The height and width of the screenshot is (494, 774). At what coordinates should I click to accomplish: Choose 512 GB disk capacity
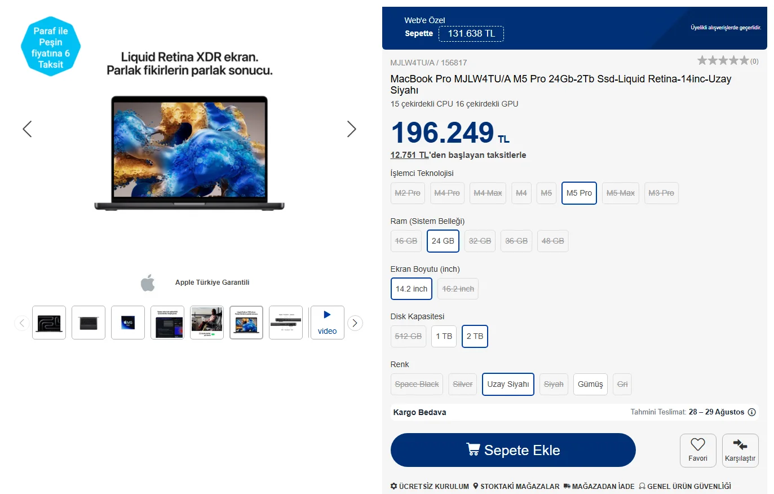(408, 336)
